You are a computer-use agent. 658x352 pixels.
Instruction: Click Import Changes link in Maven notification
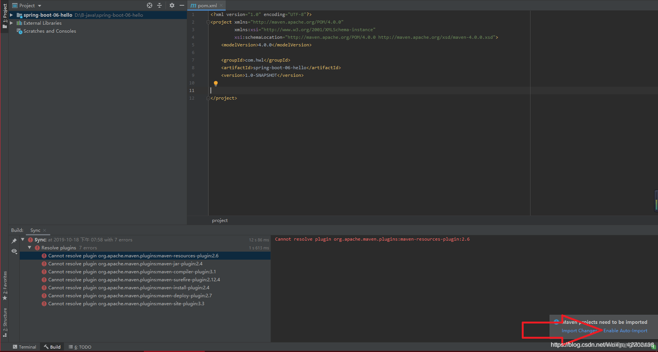pos(579,331)
